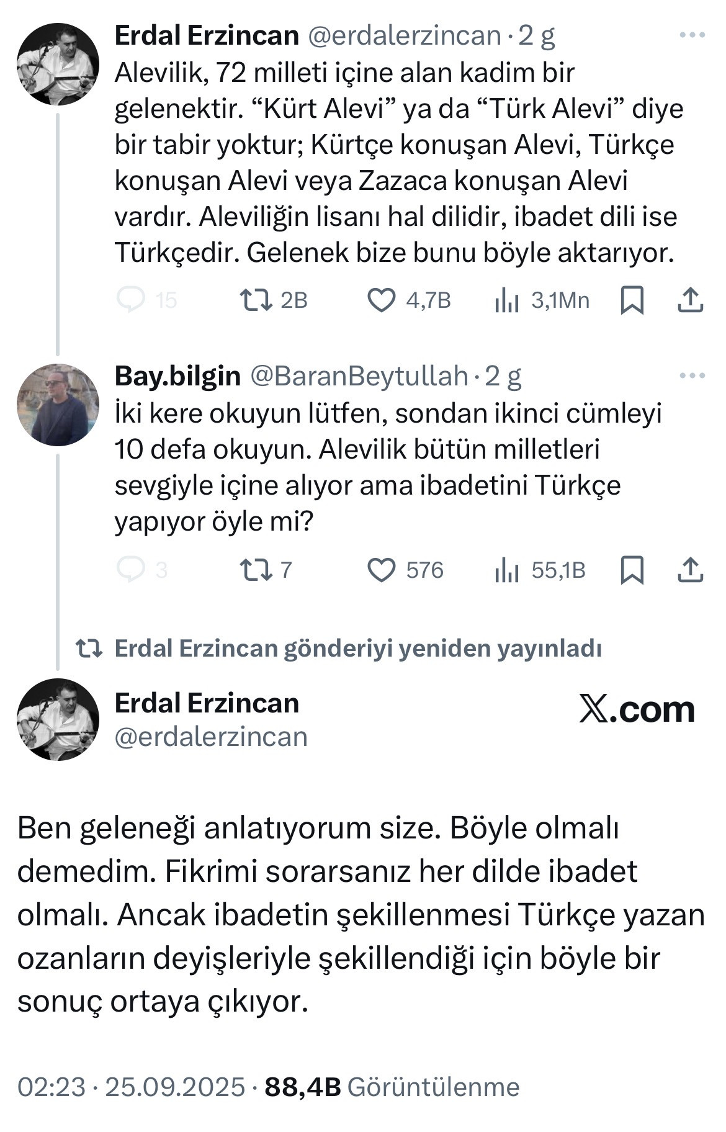
Task: Click the 88,4B Görüntülenme view count
Action: tap(392, 1087)
